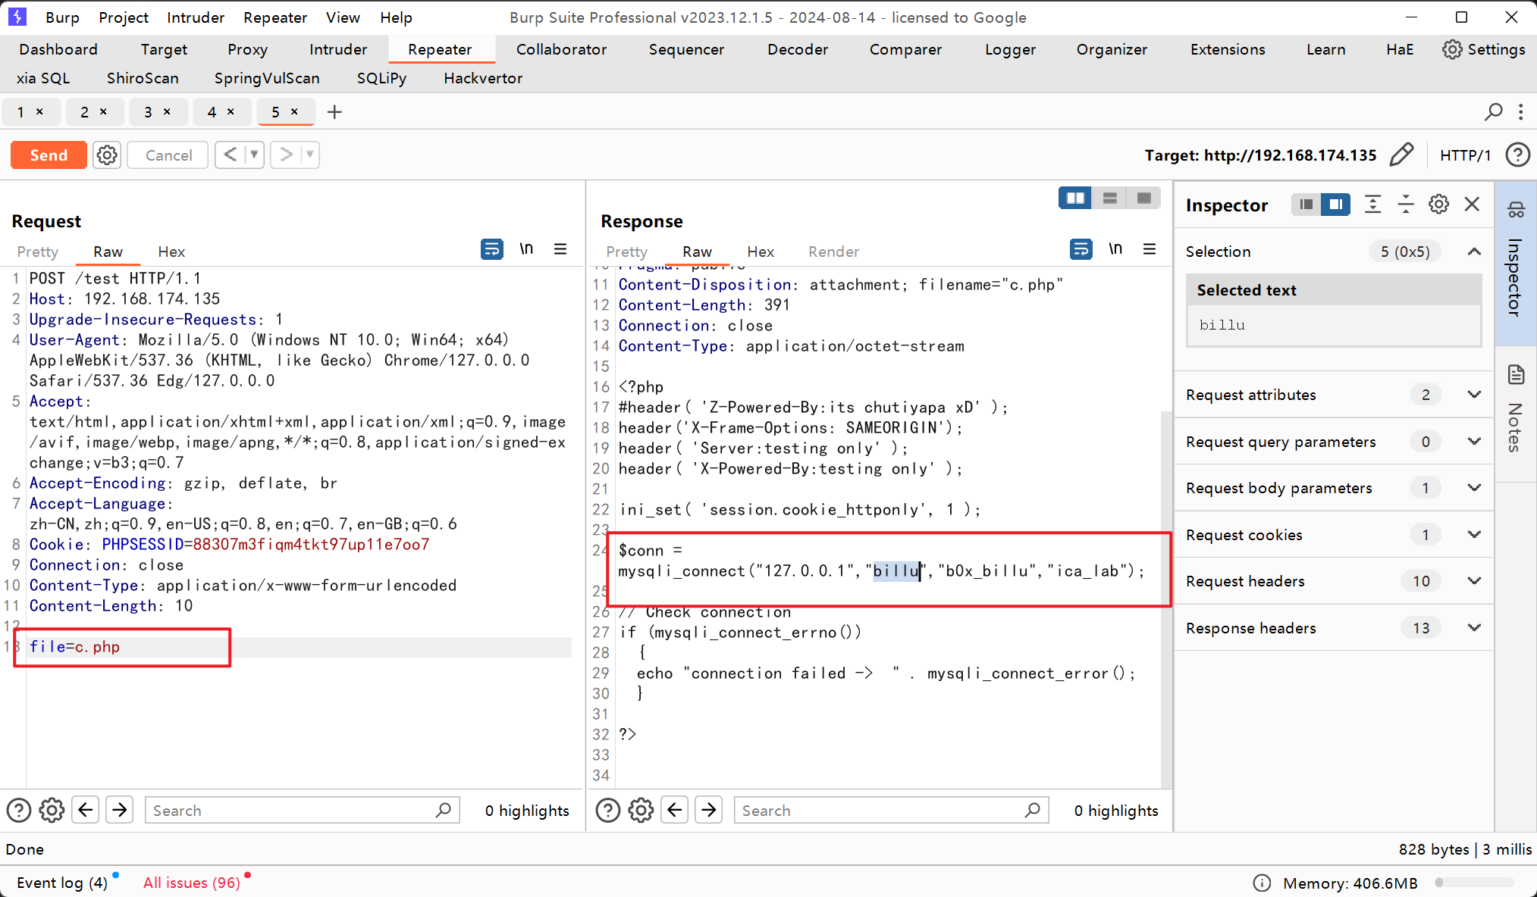
Task: Toggle response word wrap icon
Action: pos(1081,248)
